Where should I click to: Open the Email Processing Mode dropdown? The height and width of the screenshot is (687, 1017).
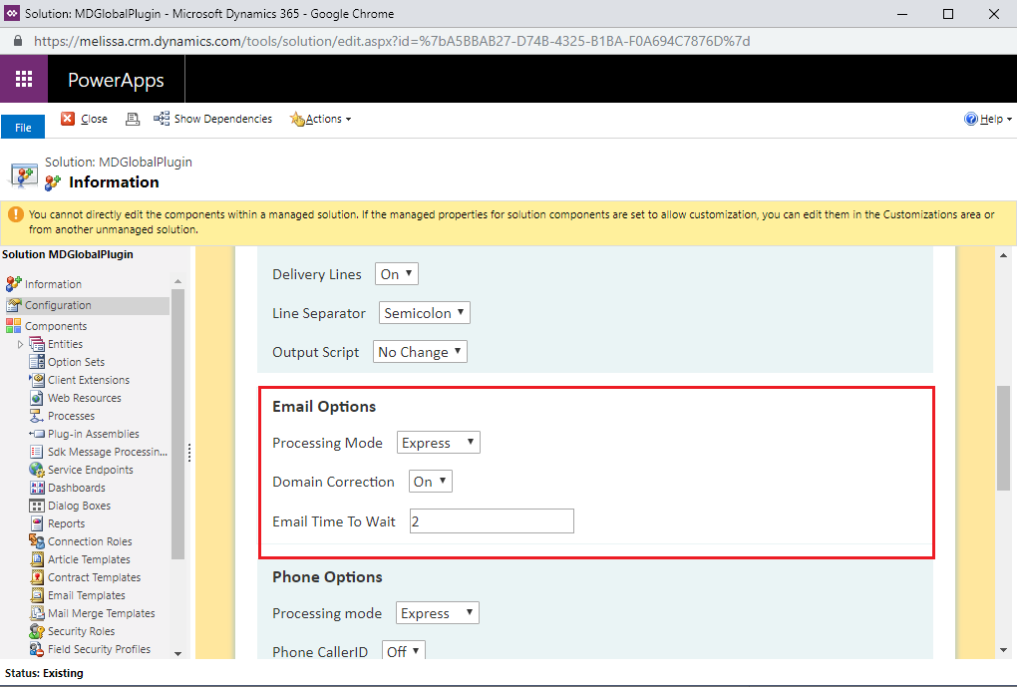pyautogui.click(x=439, y=443)
